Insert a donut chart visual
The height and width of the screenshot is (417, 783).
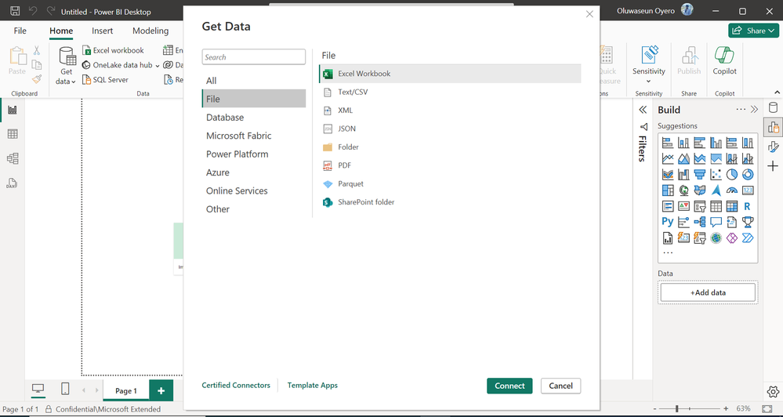click(748, 174)
